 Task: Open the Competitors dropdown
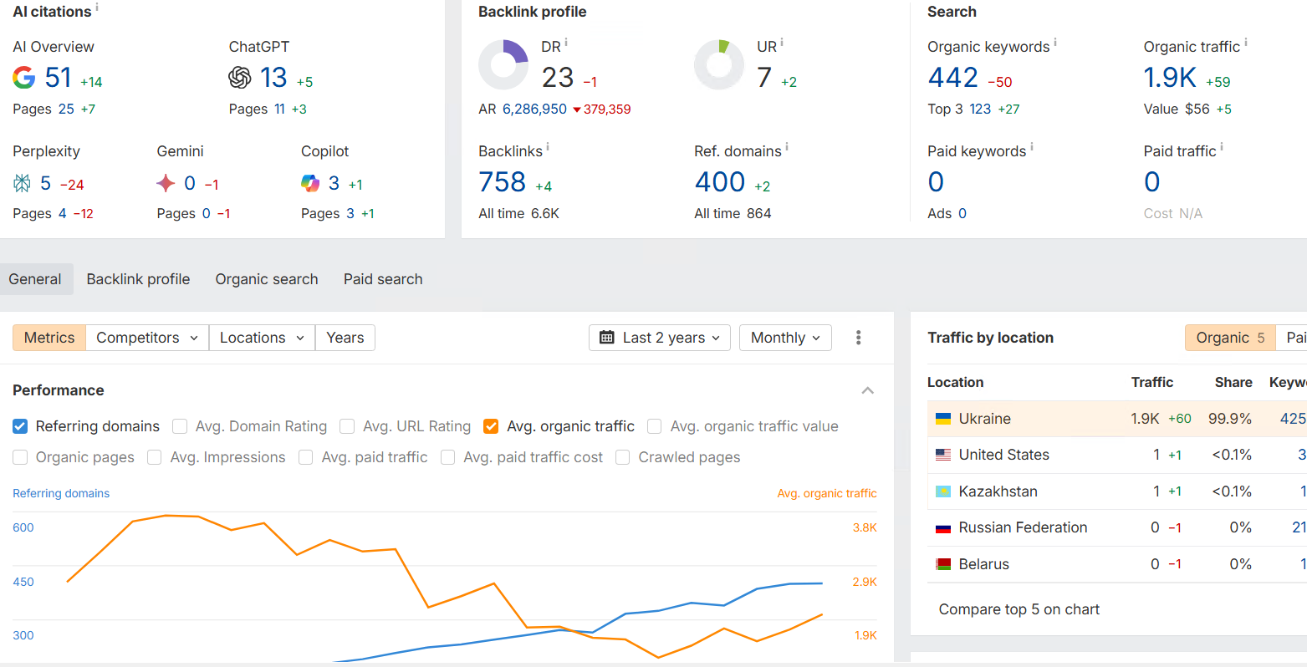pos(147,338)
